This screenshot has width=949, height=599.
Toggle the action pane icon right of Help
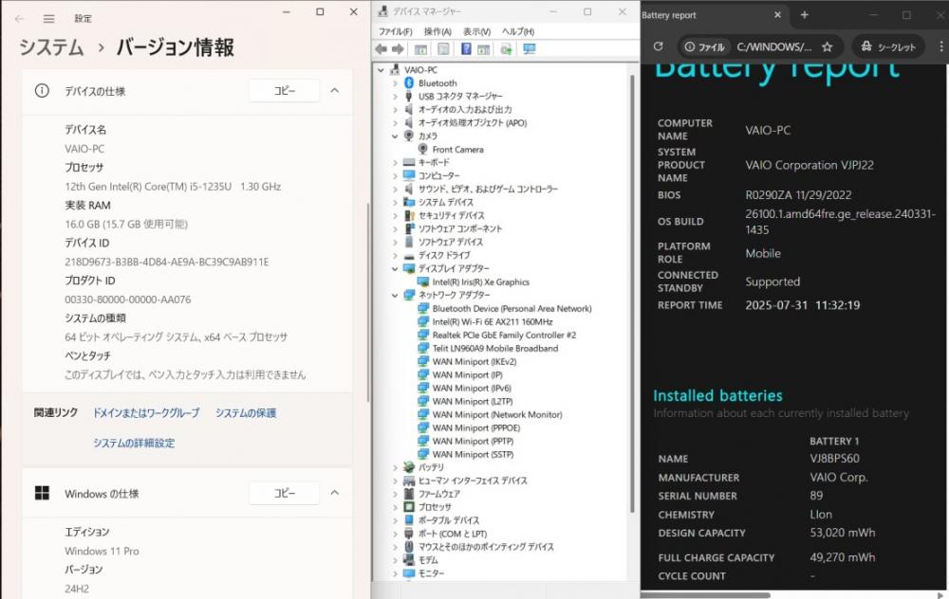484,49
